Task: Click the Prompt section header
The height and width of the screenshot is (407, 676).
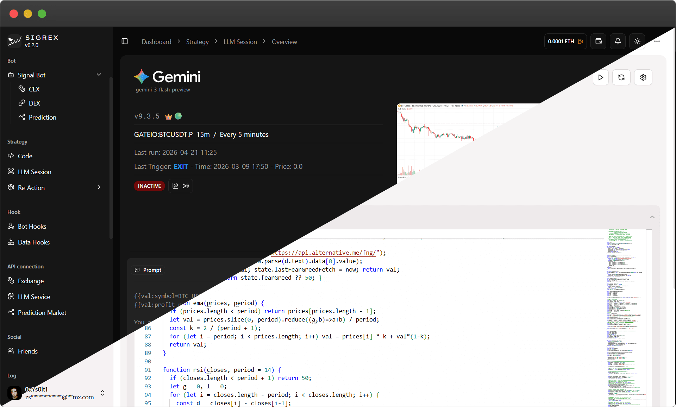Action: pyautogui.click(x=148, y=270)
